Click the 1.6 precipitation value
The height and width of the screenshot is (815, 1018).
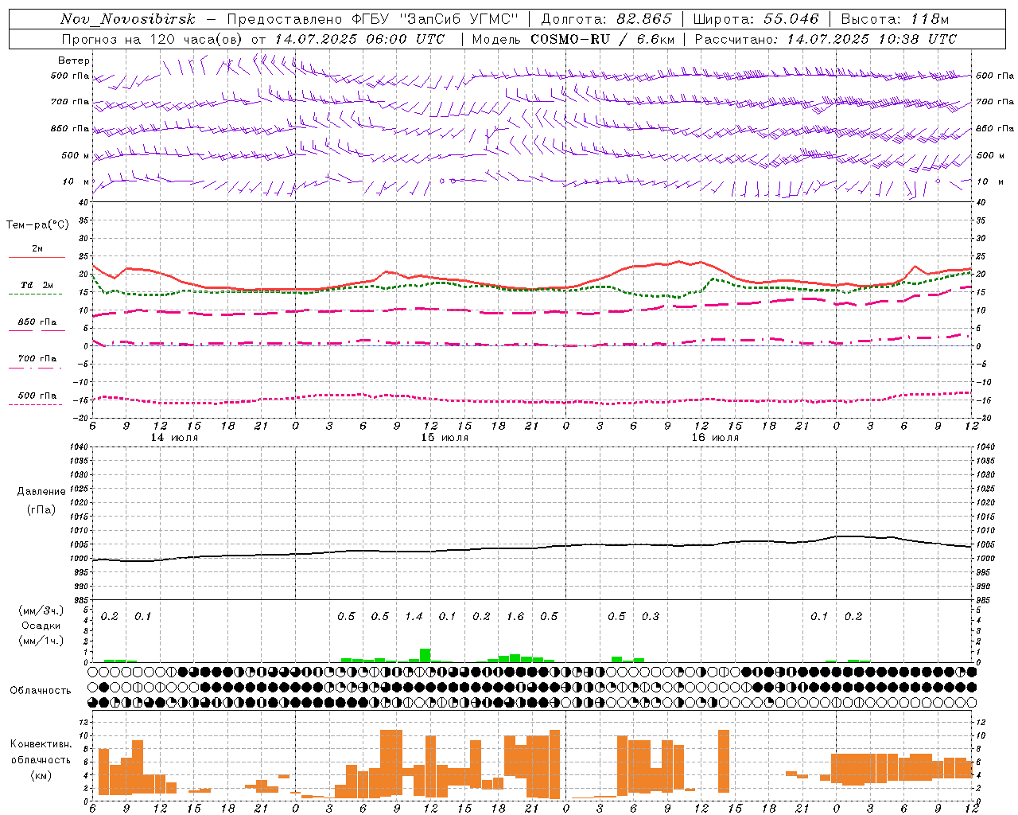515,617
